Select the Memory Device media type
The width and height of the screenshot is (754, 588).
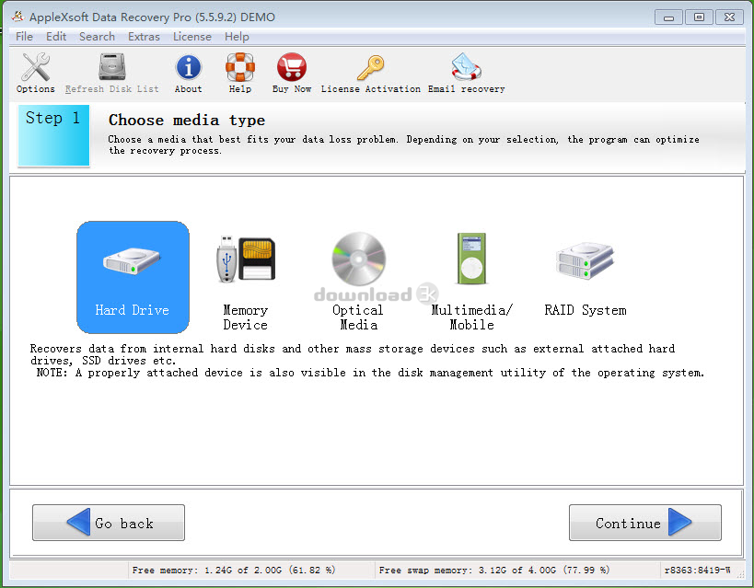click(x=245, y=282)
